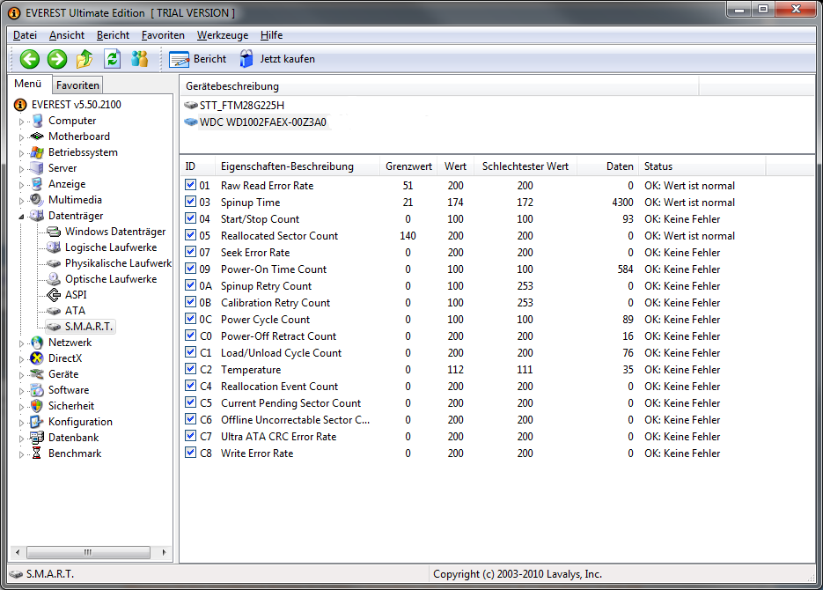This screenshot has height=590, width=823.
Task: Open the Datei menu
Action: point(25,35)
